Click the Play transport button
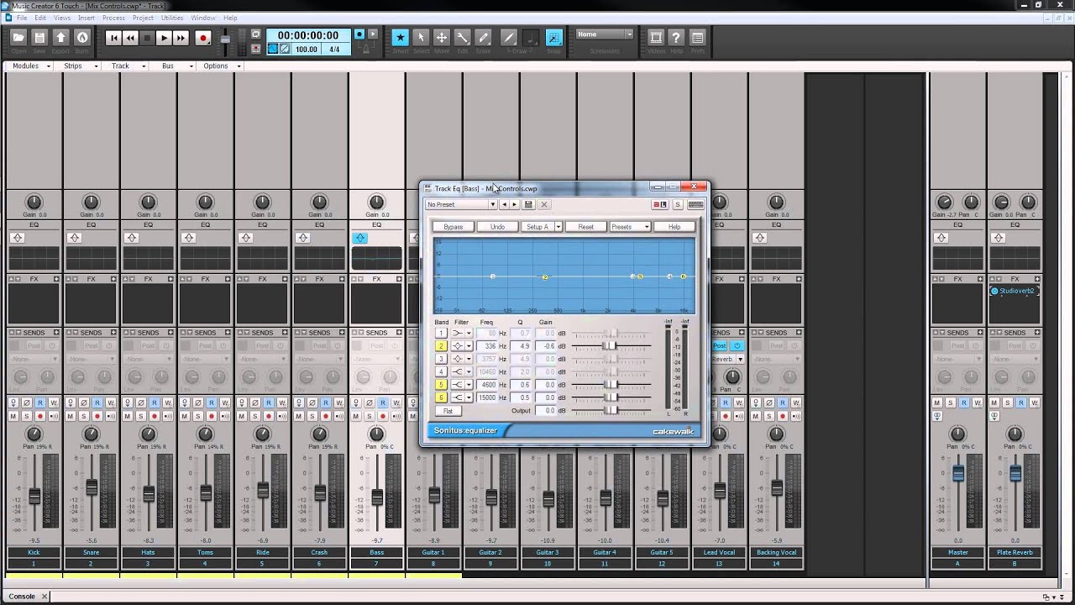The image size is (1075, 605). point(164,38)
